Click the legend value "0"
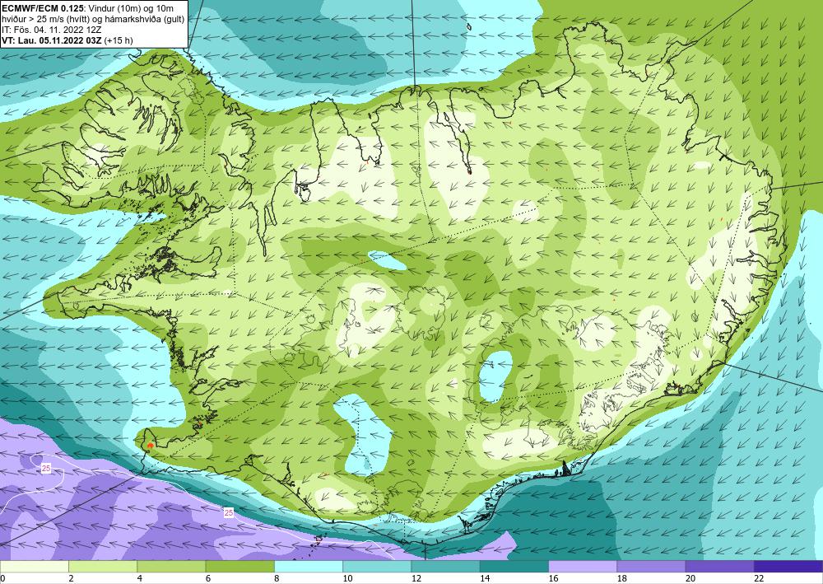 2,579
